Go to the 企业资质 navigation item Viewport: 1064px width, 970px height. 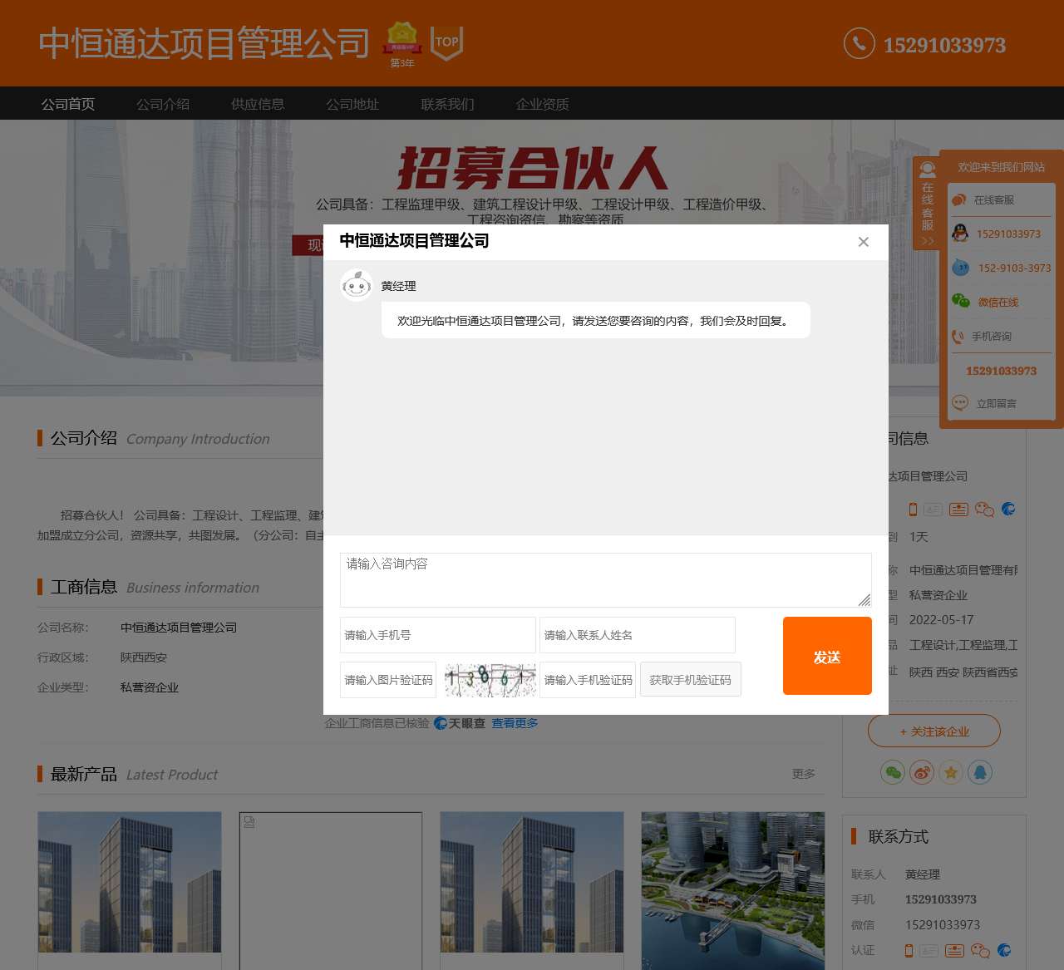pyautogui.click(x=542, y=104)
